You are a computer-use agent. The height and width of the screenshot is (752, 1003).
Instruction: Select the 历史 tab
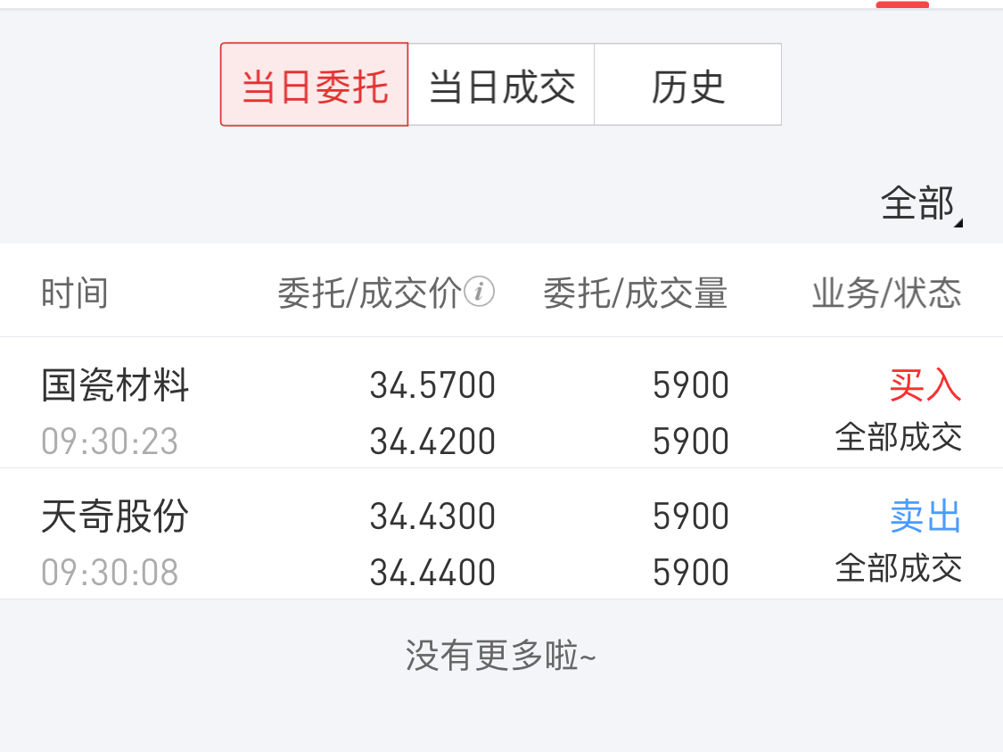tap(687, 86)
